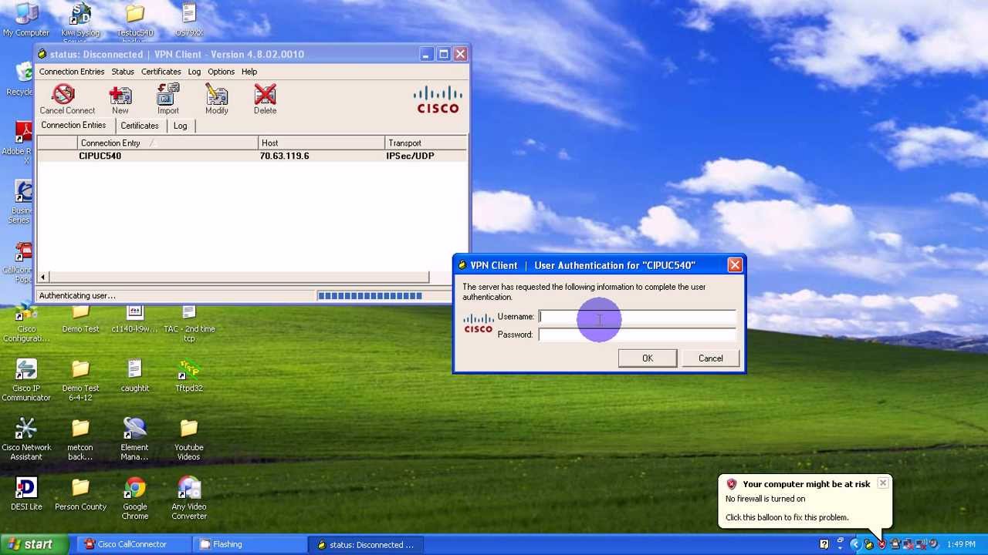Select the TAC - 2nd time tcp file

point(189,324)
